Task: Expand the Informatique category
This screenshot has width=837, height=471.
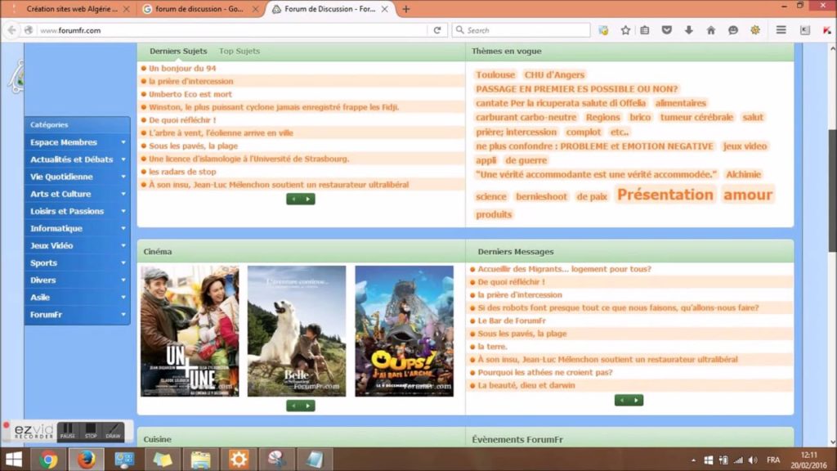Action: (x=78, y=228)
